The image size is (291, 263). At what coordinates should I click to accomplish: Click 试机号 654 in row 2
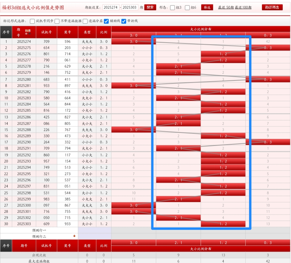coord(46,48)
